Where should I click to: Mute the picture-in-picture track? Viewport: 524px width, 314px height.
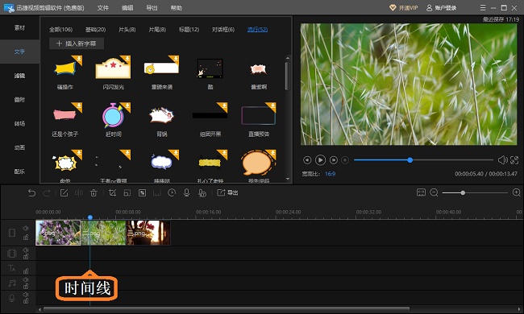[x=26, y=250]
